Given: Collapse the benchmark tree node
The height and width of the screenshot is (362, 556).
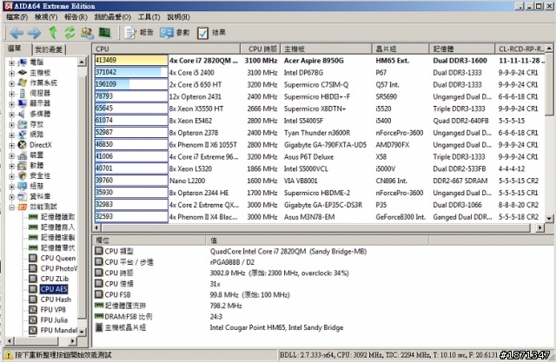Looking at the screenshot, I should tap(11, 207).
